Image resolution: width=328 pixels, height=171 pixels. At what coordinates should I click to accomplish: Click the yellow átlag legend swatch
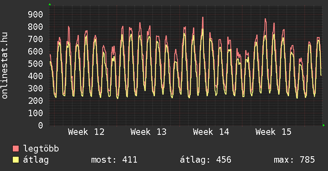16,160
